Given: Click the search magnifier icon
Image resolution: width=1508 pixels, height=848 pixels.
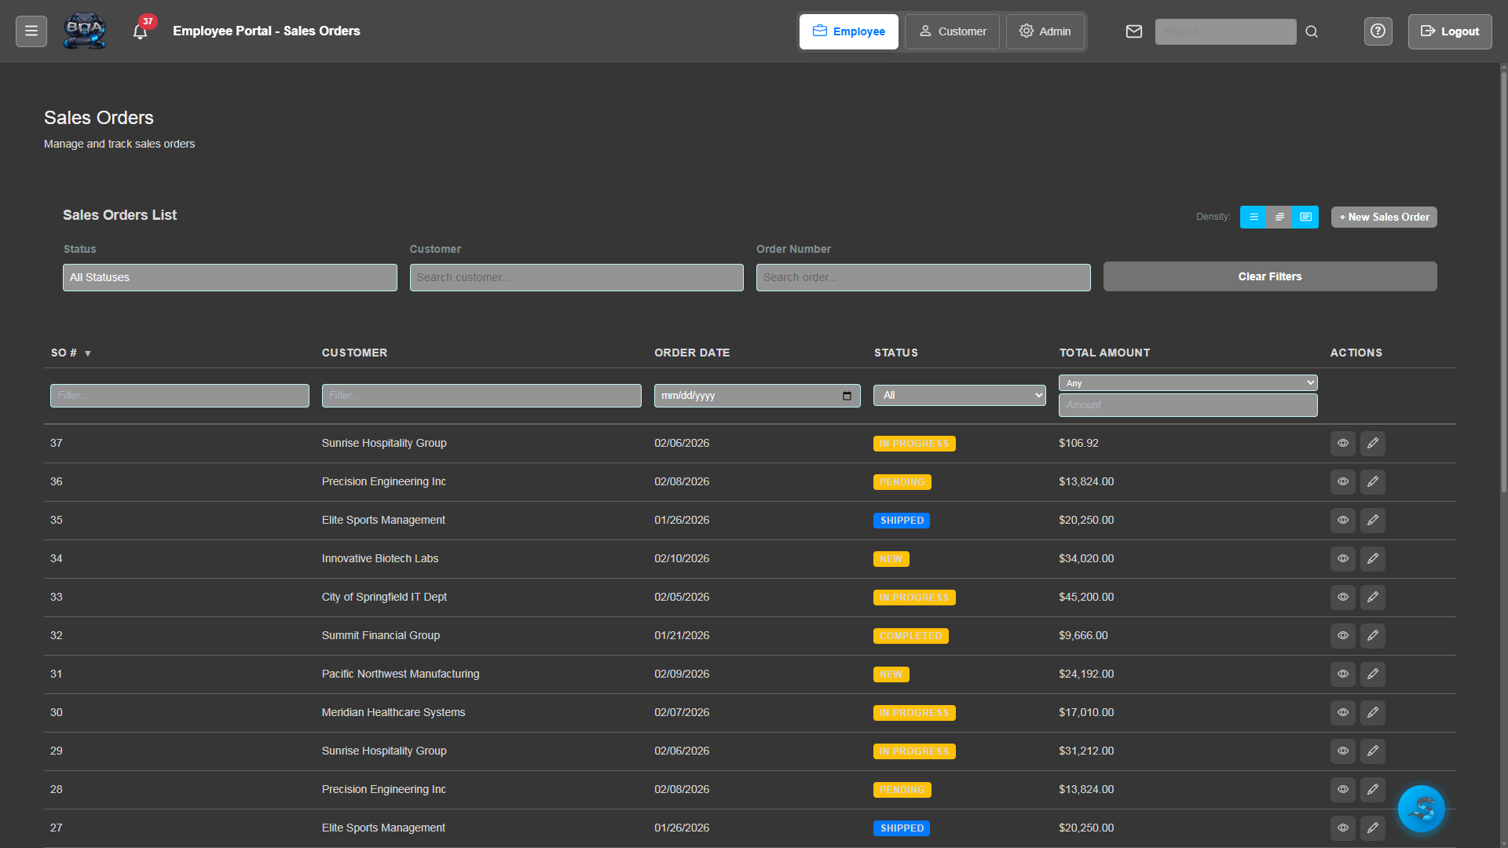Looking at the screenshot, I should [1312, 31].
